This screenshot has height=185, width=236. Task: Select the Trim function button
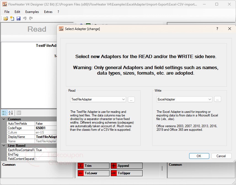93,166
